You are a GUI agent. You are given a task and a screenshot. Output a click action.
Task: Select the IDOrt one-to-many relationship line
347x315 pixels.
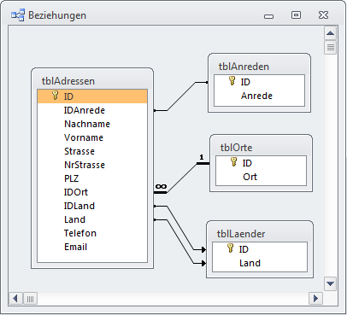coord(182,178)
